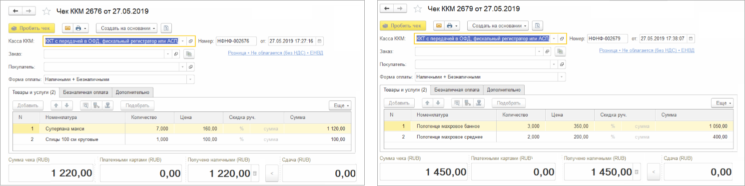This screenshot has width=745, height=186.
Task: Switch to Безналичная оплата tab in check 2676
Action: (x=86, y=92)
